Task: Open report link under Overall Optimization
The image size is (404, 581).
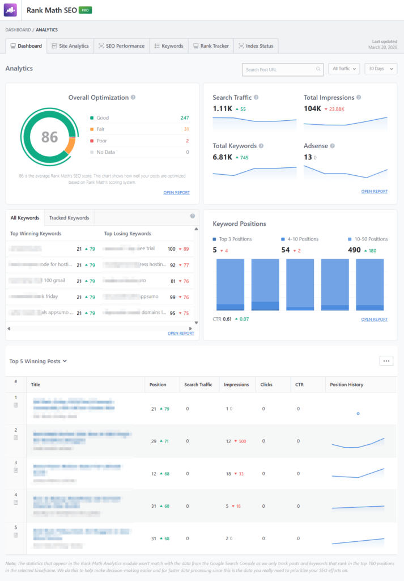Action: [x=176, y=193]
